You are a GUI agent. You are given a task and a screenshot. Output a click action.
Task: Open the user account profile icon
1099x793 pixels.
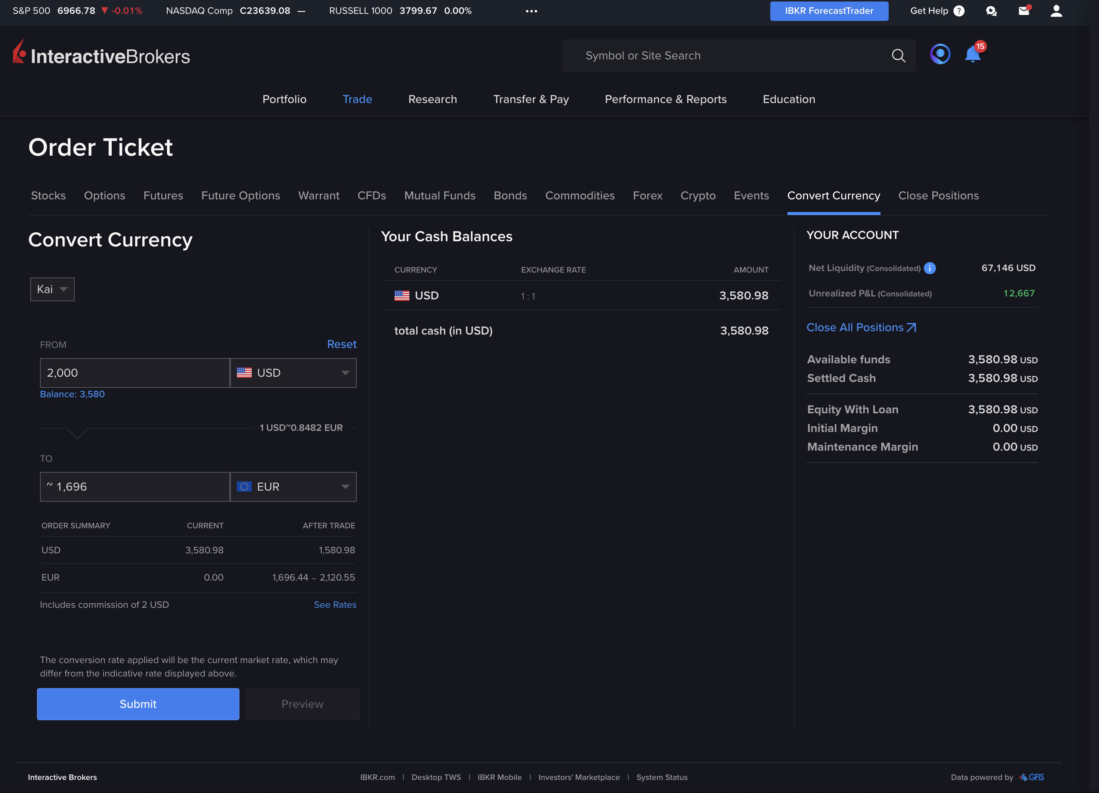pos(1056,11)
